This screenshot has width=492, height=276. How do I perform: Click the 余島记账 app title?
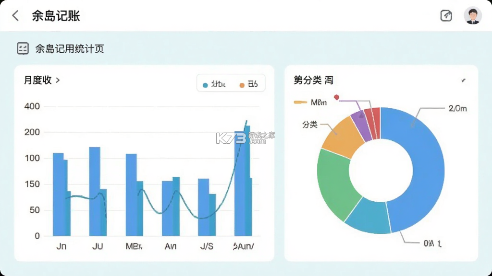click(56, 16)
